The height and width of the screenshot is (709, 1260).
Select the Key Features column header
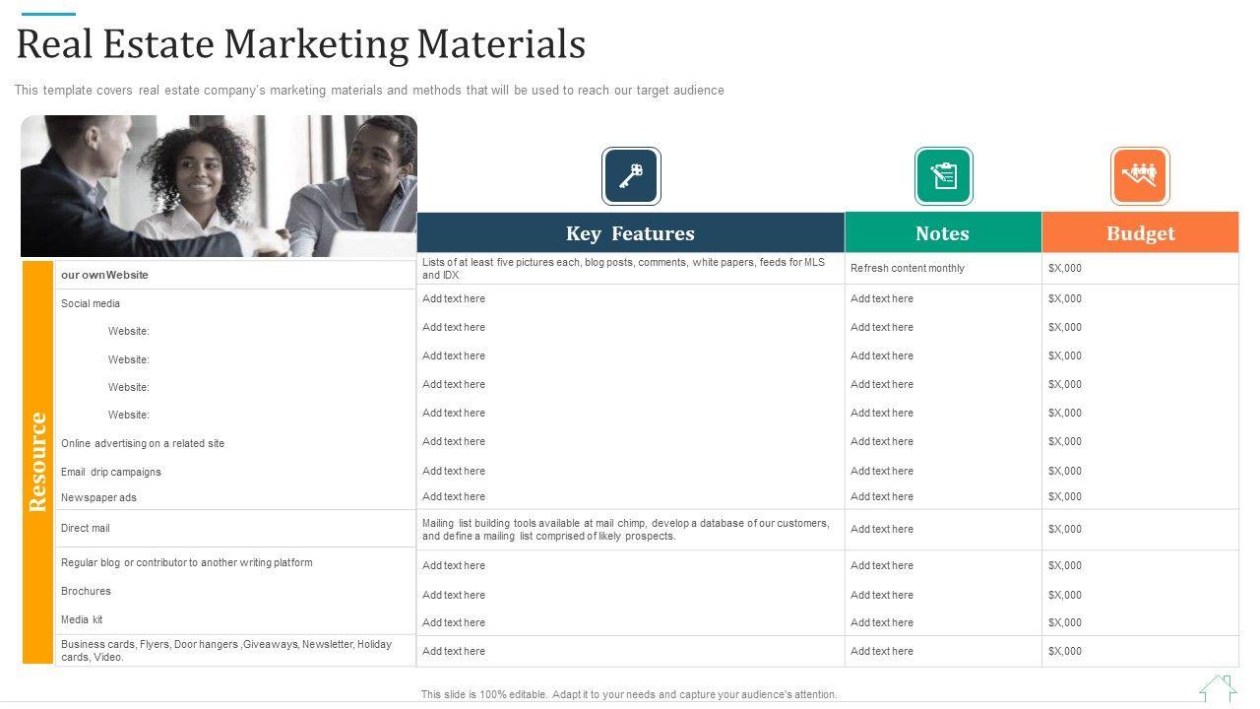point(630,233)
